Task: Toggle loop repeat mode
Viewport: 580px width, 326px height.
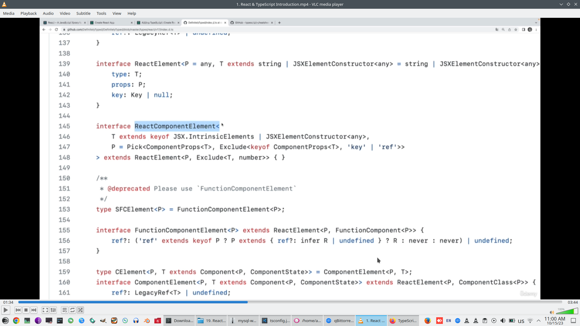Action: tap(72, 310)
